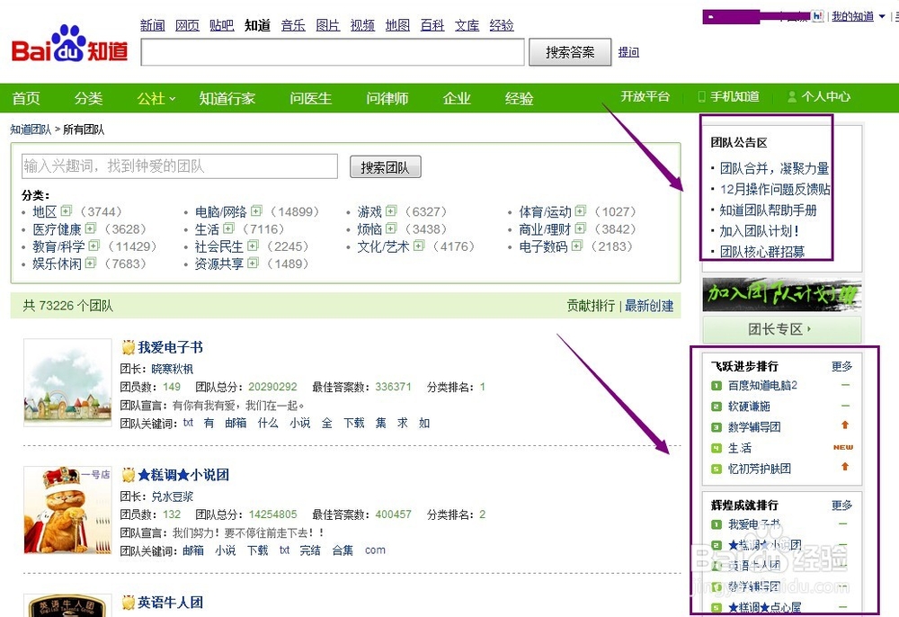Image resolution: width=899 pixels, height=617 pixels.
Task: Click the medal icon beside 英语牛人团
Action: tap(129, 602)
